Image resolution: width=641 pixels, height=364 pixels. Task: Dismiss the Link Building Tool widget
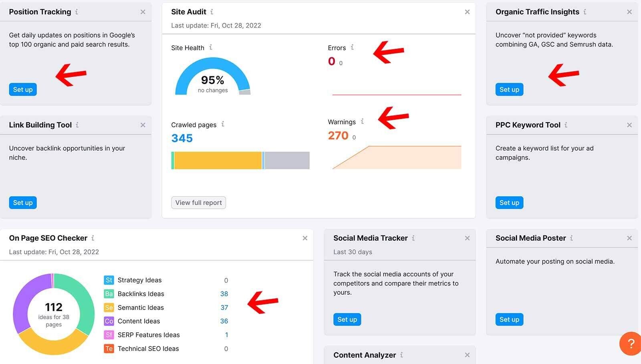pos(143,125)
